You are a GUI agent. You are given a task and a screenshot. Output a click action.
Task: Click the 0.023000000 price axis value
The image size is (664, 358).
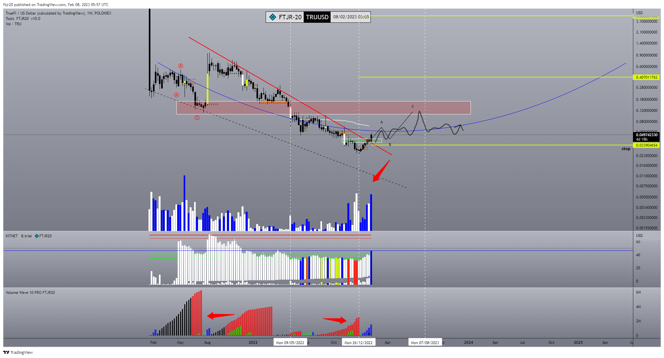pyautogui.click(x=647, y=156)
